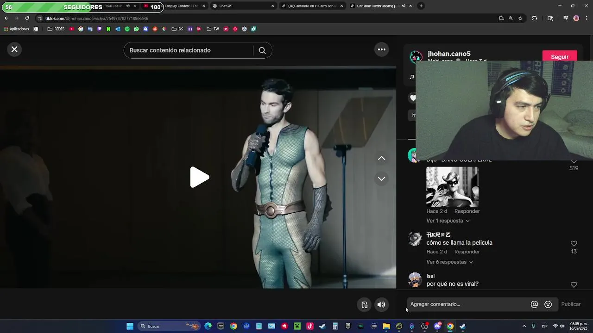
Task: Open the TW bookmarks folder
Action: [213, 29]
